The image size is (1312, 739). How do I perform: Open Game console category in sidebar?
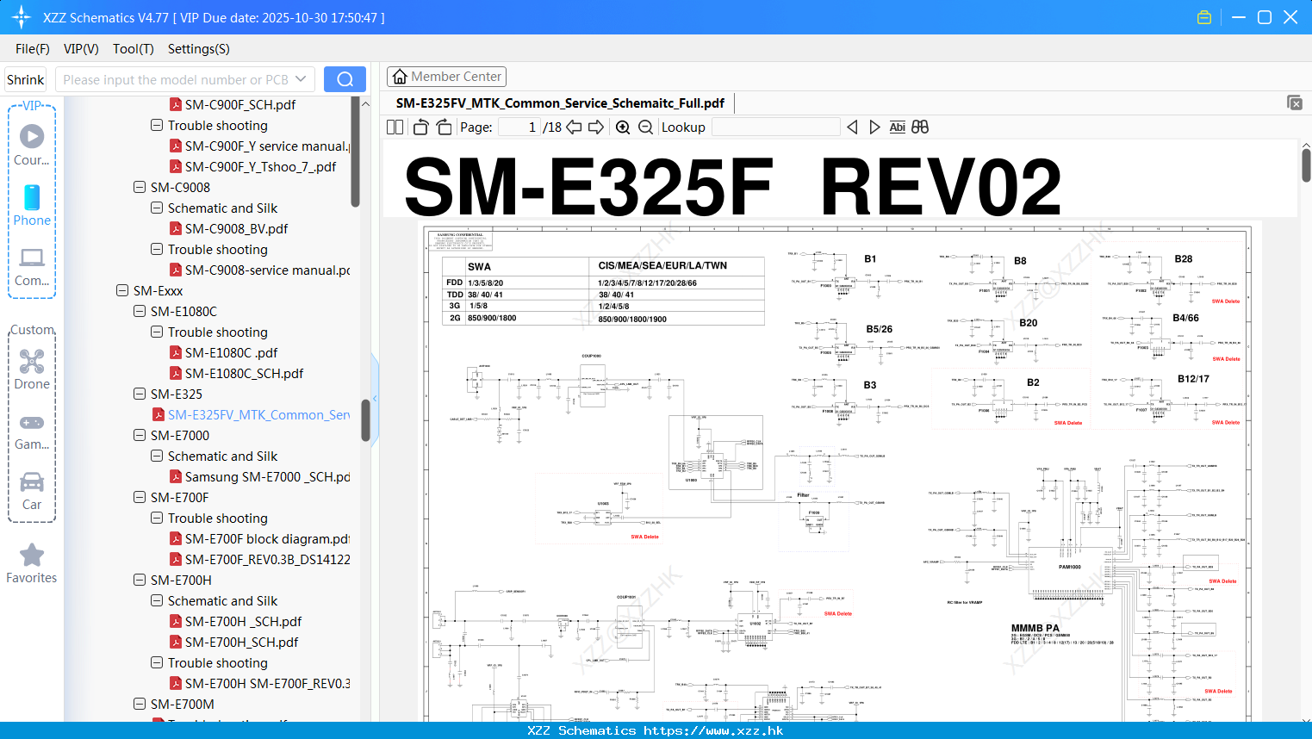pyautogui.click(x=32, y=431)
